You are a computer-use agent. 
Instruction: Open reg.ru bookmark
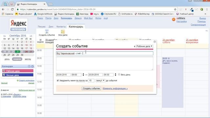pos(94,14)
